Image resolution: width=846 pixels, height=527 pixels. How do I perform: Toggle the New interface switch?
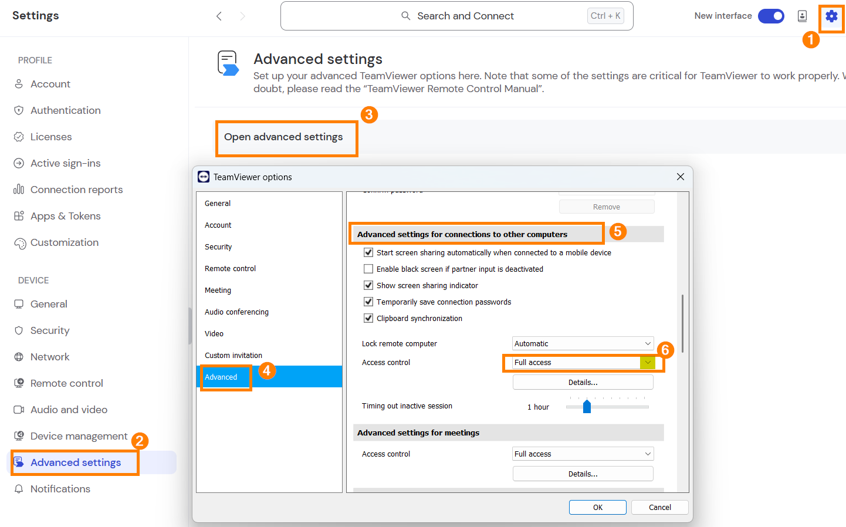(771, 16)
